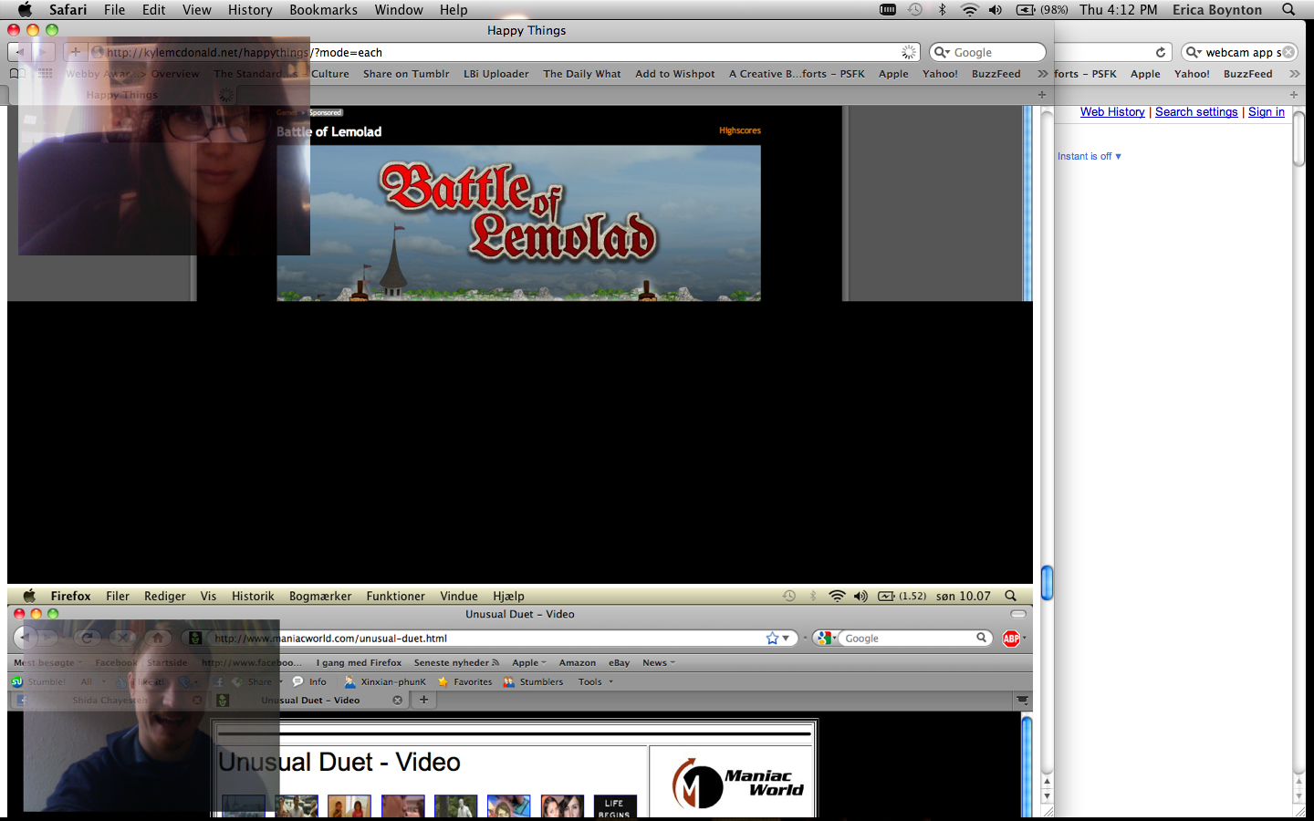This screenshot has height=821, width=1314.
Task: Open the History menu in Safari
Action: pos(250,10)
